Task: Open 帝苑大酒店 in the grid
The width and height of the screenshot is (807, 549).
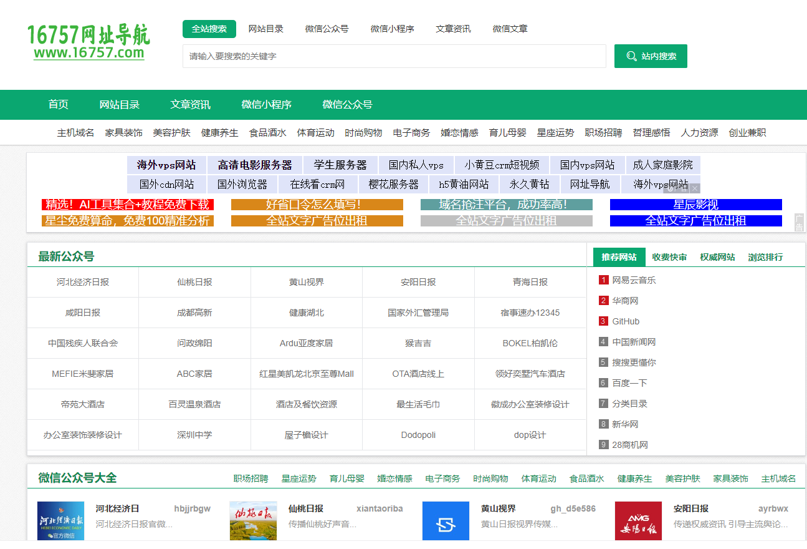Action: tap(83, 404)
